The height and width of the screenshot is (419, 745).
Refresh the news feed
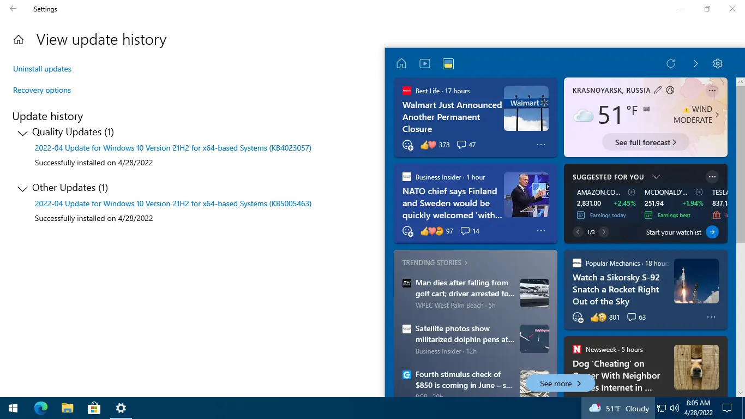point(671,63)
